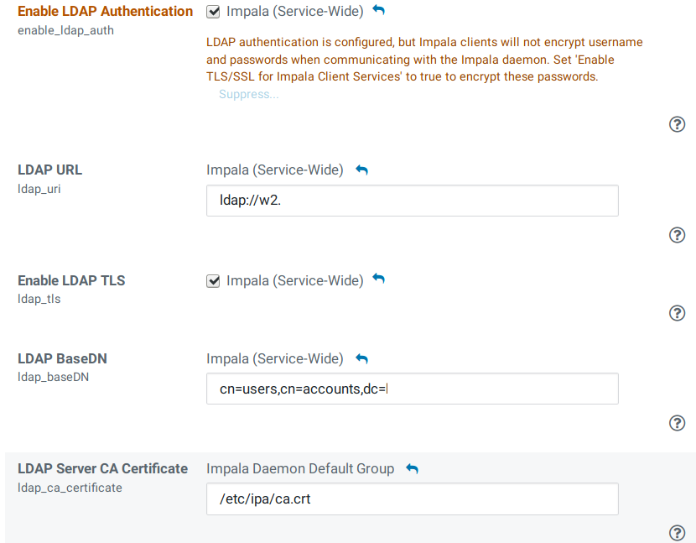The height and width of the screenshot is (543, 696).
Task: Click into the LDAP URL text field
Action: [x=412, y=201]
